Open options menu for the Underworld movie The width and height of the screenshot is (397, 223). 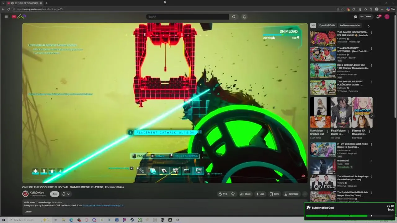tap(371, 161)
